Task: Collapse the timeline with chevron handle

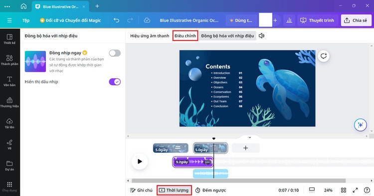Action: point(250,138)
